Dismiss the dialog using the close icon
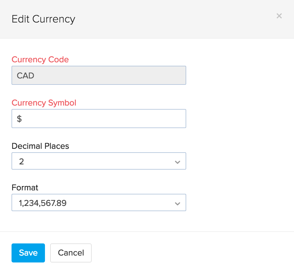294x274 pixels. [279, 16]
